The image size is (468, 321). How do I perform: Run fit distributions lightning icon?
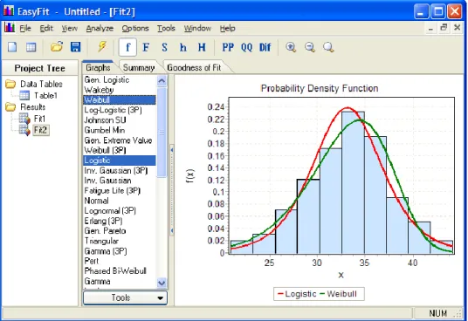coord(102,46)
